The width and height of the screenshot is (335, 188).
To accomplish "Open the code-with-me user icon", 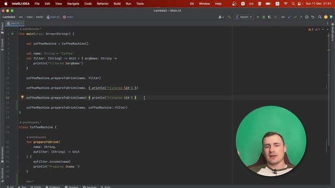I will tap(220, 17).
